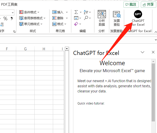Click spreadsheet scroll up arrow
The width and height of the screenshot is (157, 133).
point(67,49)
